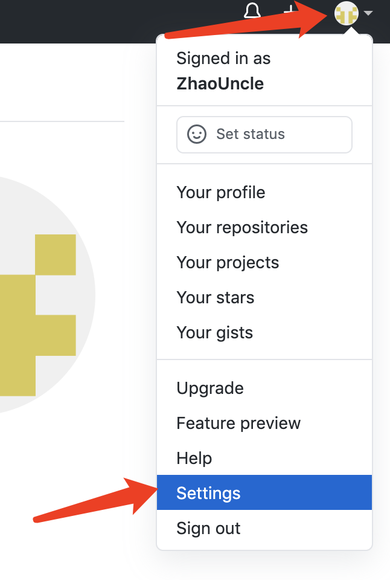The image size is (390, 580).
Task: Open Feature preview
Action: [x=238, y=424]
